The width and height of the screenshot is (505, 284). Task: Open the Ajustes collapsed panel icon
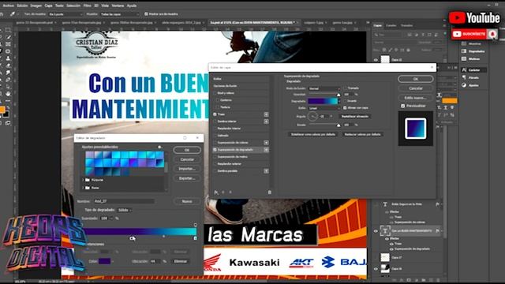tap(464, 85)
